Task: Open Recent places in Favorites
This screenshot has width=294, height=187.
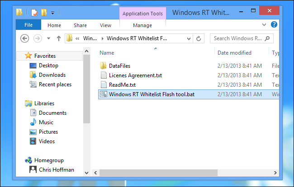Action: point(55,84)
